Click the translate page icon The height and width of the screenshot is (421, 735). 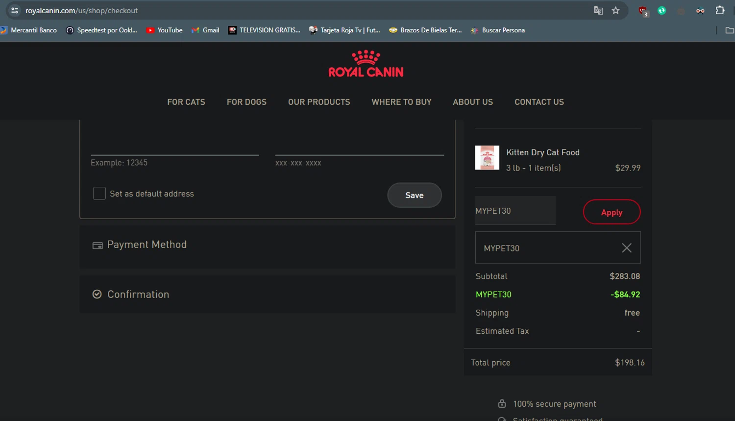tap(598, 10)
